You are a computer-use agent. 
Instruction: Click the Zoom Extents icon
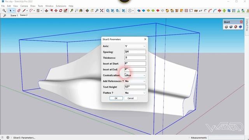coord(102,10)
